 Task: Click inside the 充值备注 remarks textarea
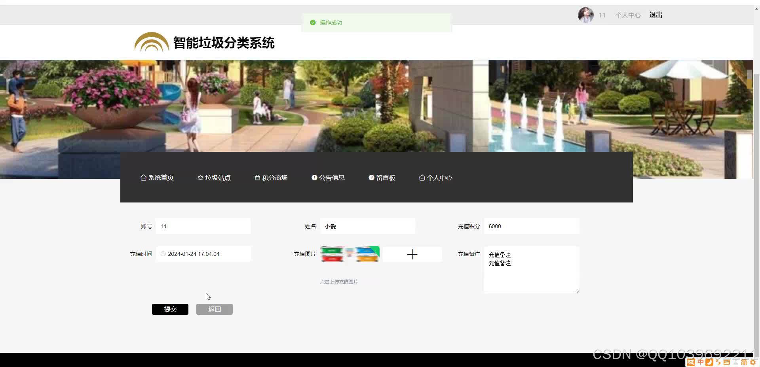[531, 269]
